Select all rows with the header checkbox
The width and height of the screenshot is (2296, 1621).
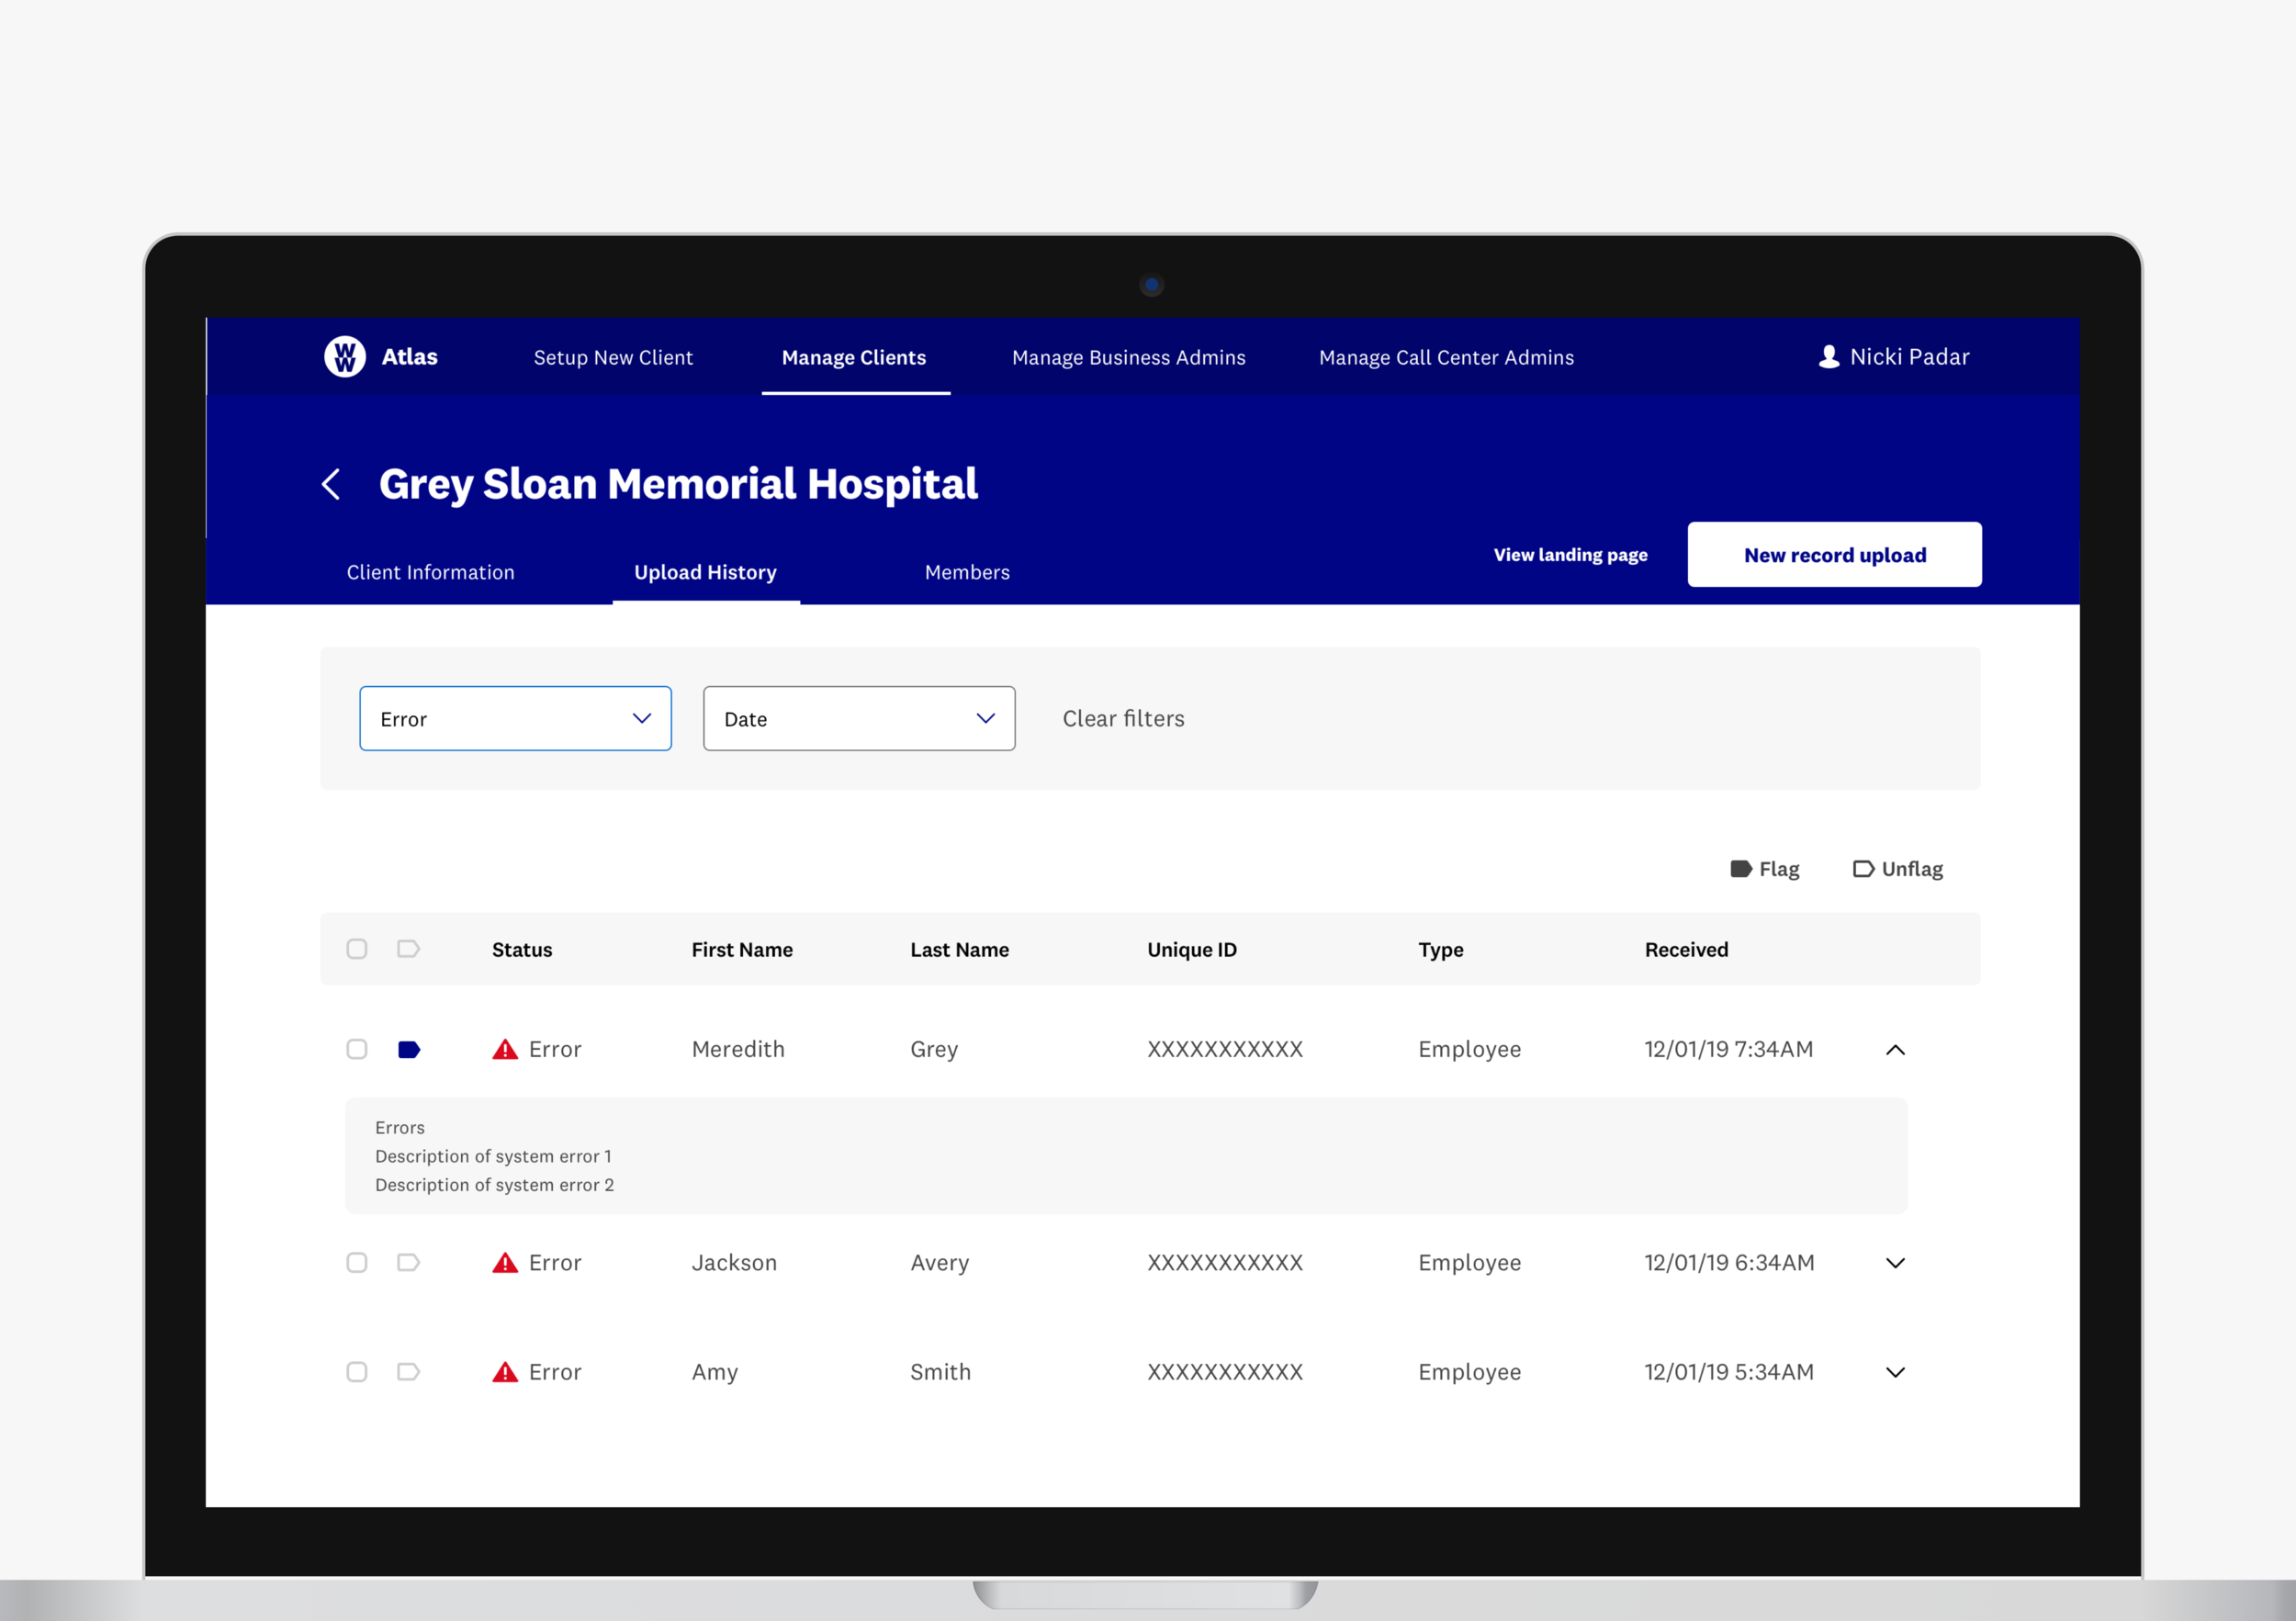coord(357,948)
